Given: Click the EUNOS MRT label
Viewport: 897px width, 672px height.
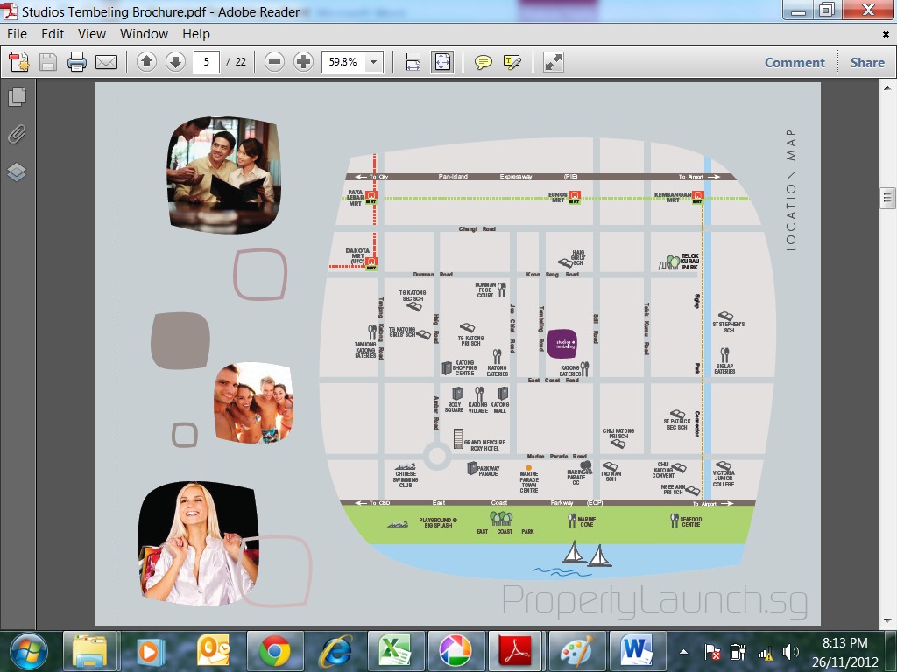Looking at the screenshot, I should pyautogui.click(x=558, y=197).
